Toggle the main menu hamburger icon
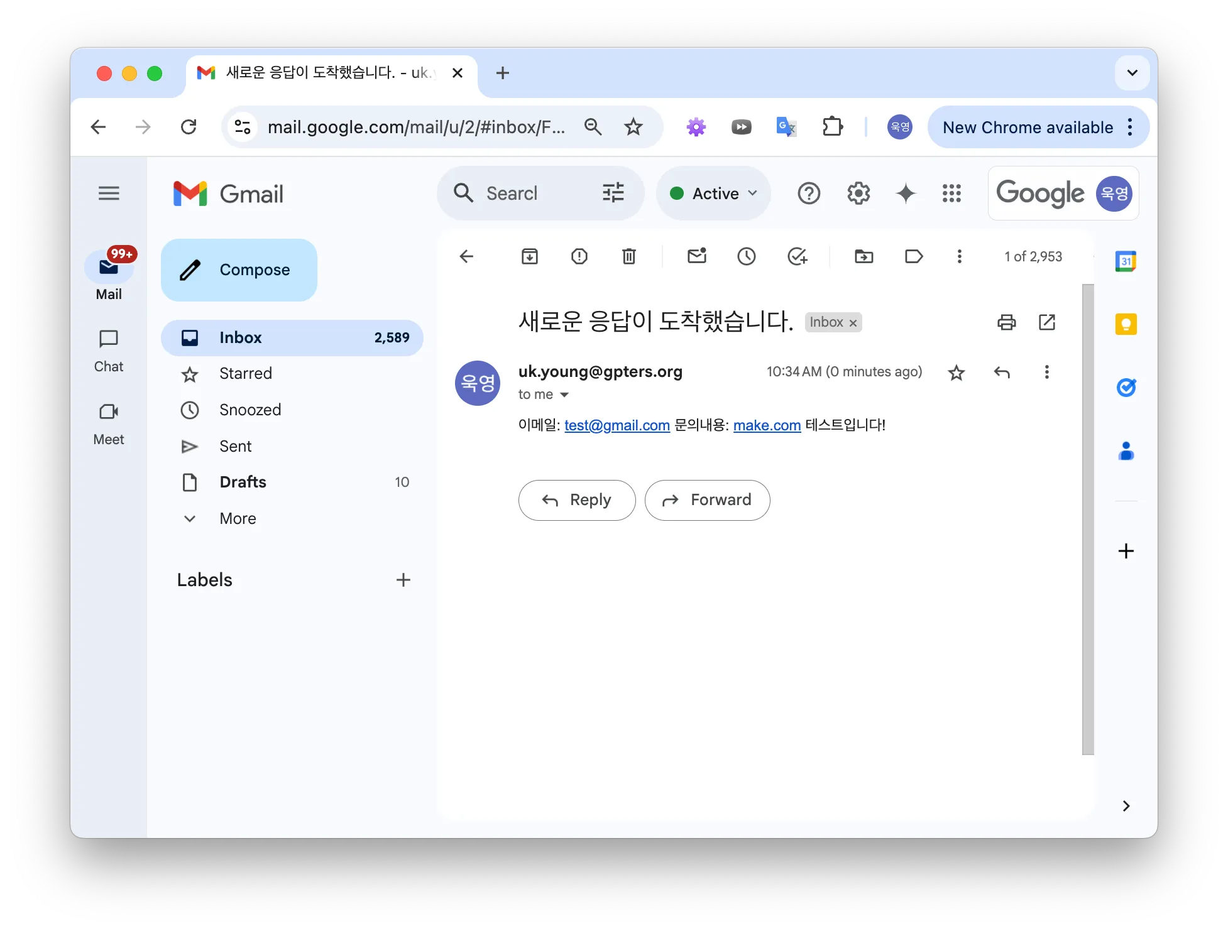The width and height of the screenshot is (1228, 931). point(109,193)
